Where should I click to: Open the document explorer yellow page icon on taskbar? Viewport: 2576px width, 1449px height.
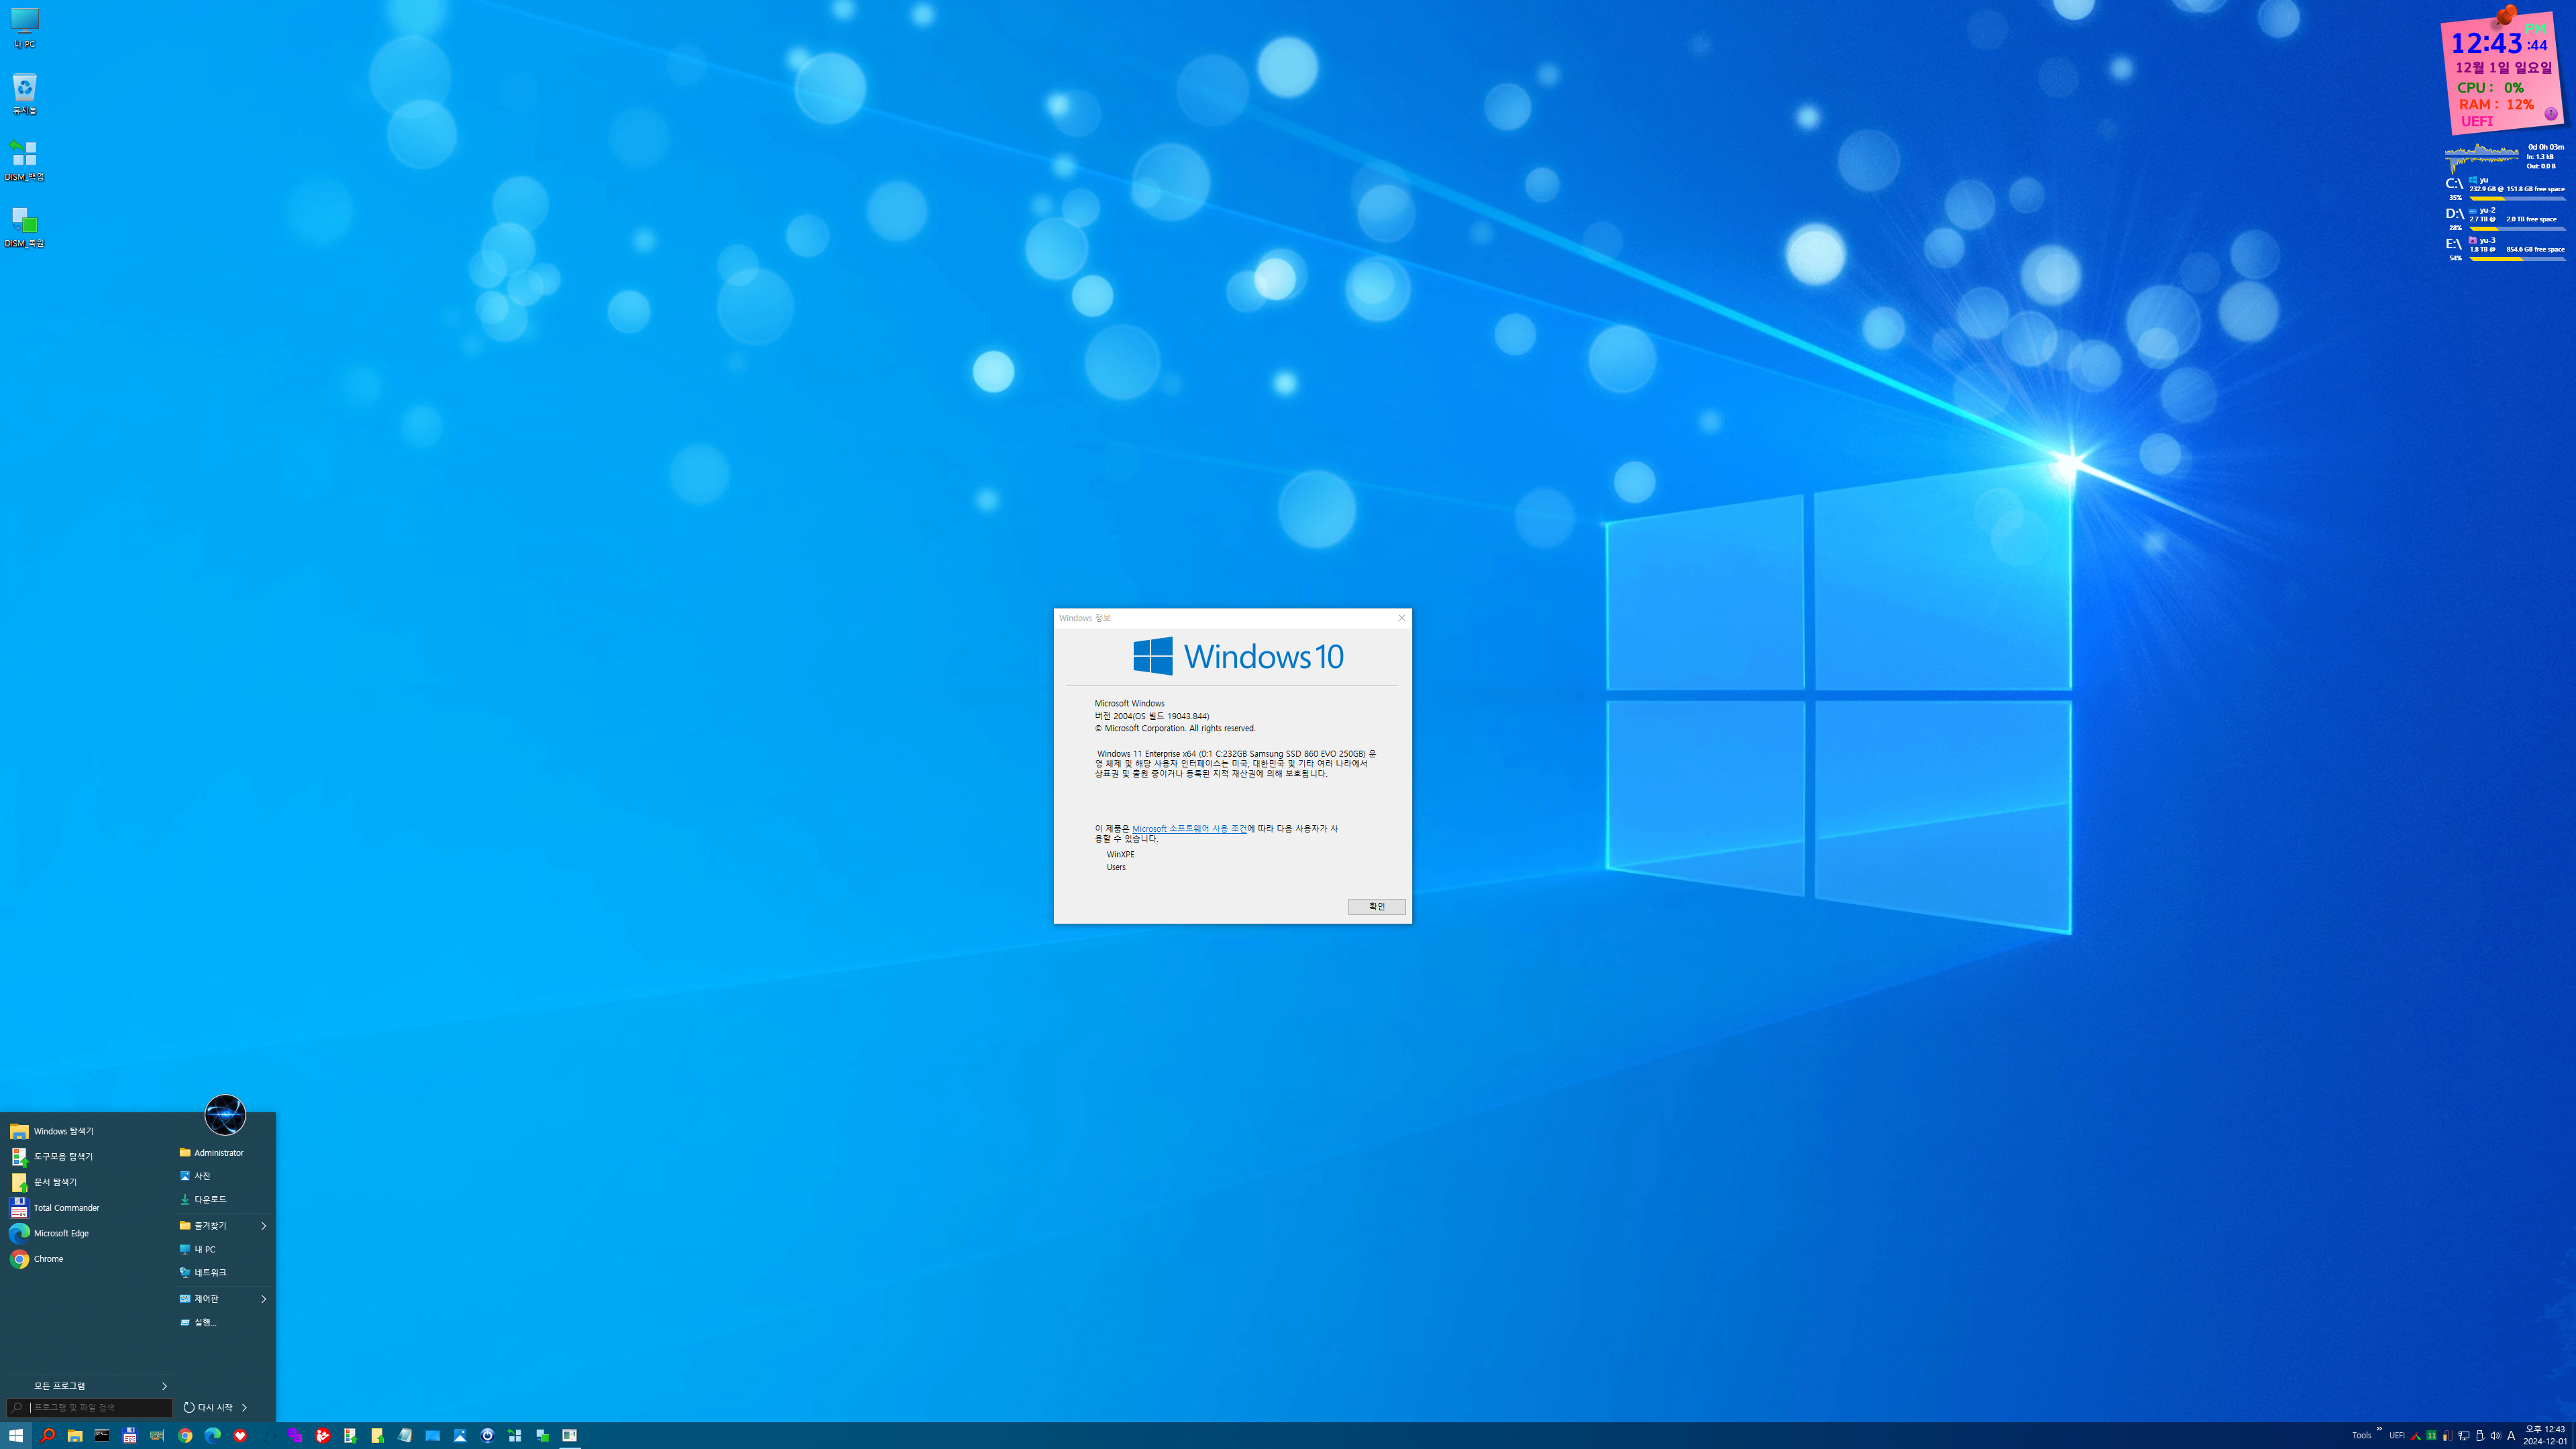(x=377, y=1435)
